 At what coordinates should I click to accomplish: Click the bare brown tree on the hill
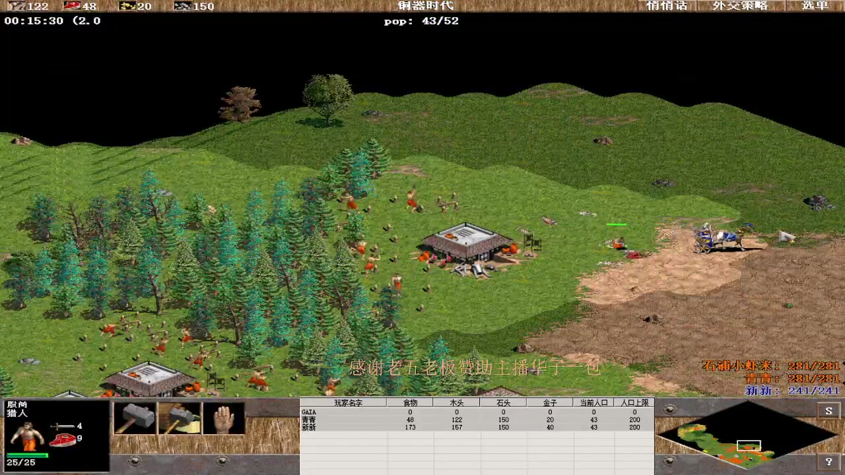click(240, 104)
